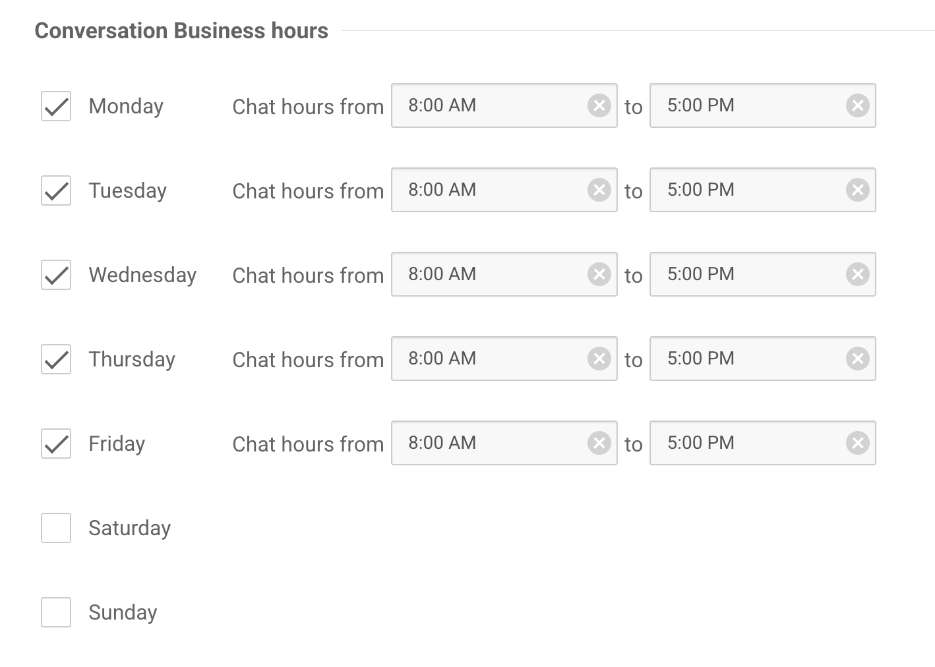
Task: Clear Thursday's 5:00 PM end time
Action: (857, 359)
